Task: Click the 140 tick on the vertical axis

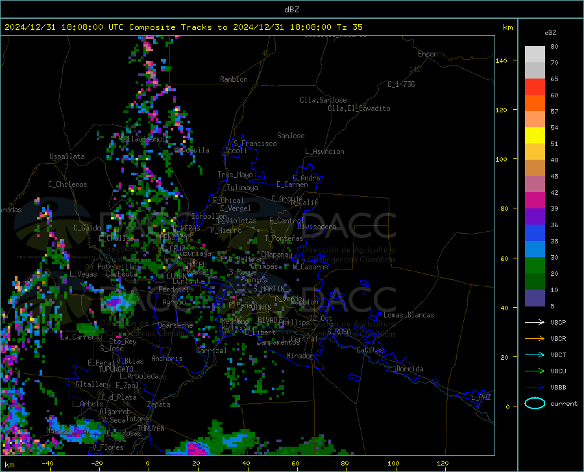Action: coord(501,60)
